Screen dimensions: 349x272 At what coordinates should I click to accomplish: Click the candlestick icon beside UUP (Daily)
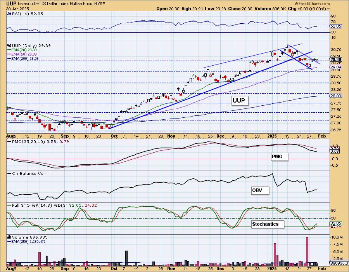coord(9,45)
